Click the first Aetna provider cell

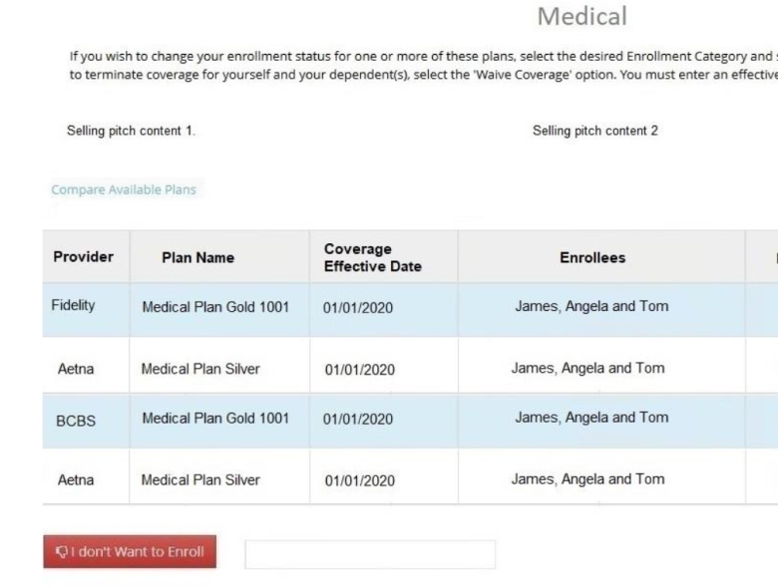coord(76,369)
